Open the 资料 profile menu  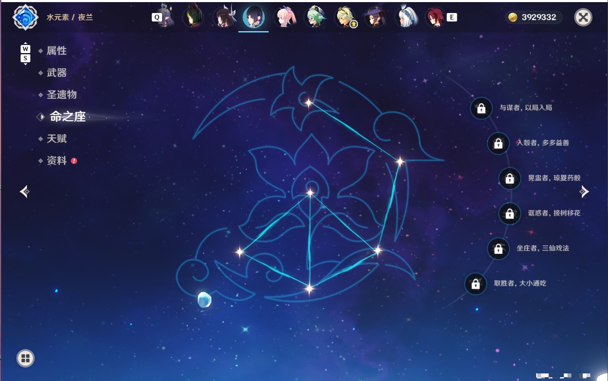point(56,160)
